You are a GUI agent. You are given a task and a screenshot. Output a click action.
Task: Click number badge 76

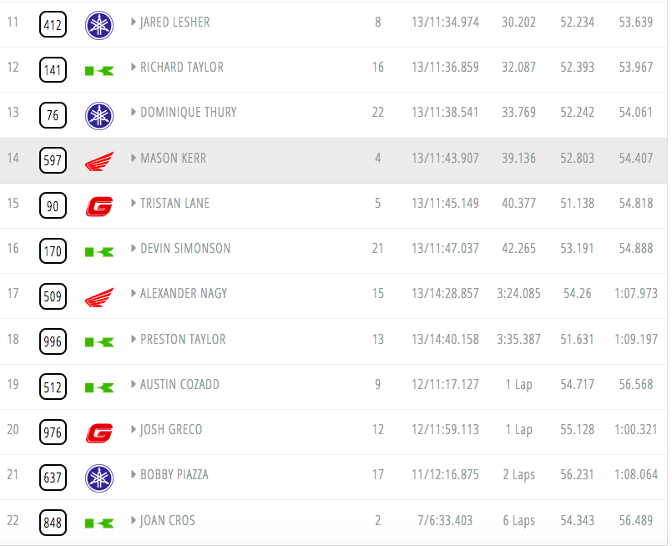[53, 115]
